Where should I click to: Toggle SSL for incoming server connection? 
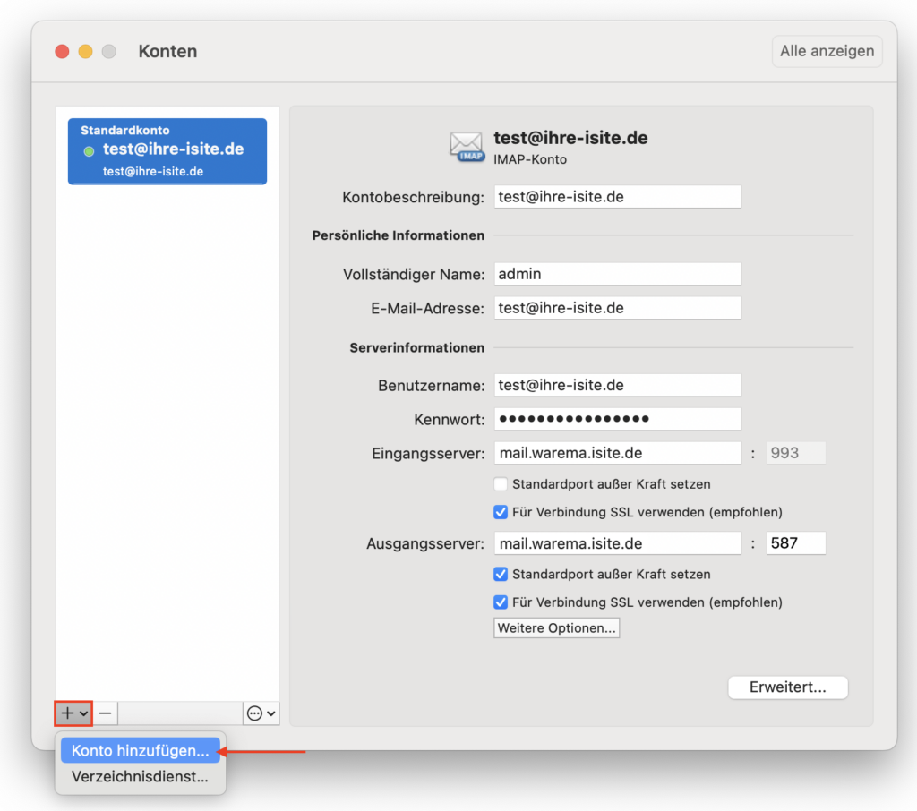[501, 513]
